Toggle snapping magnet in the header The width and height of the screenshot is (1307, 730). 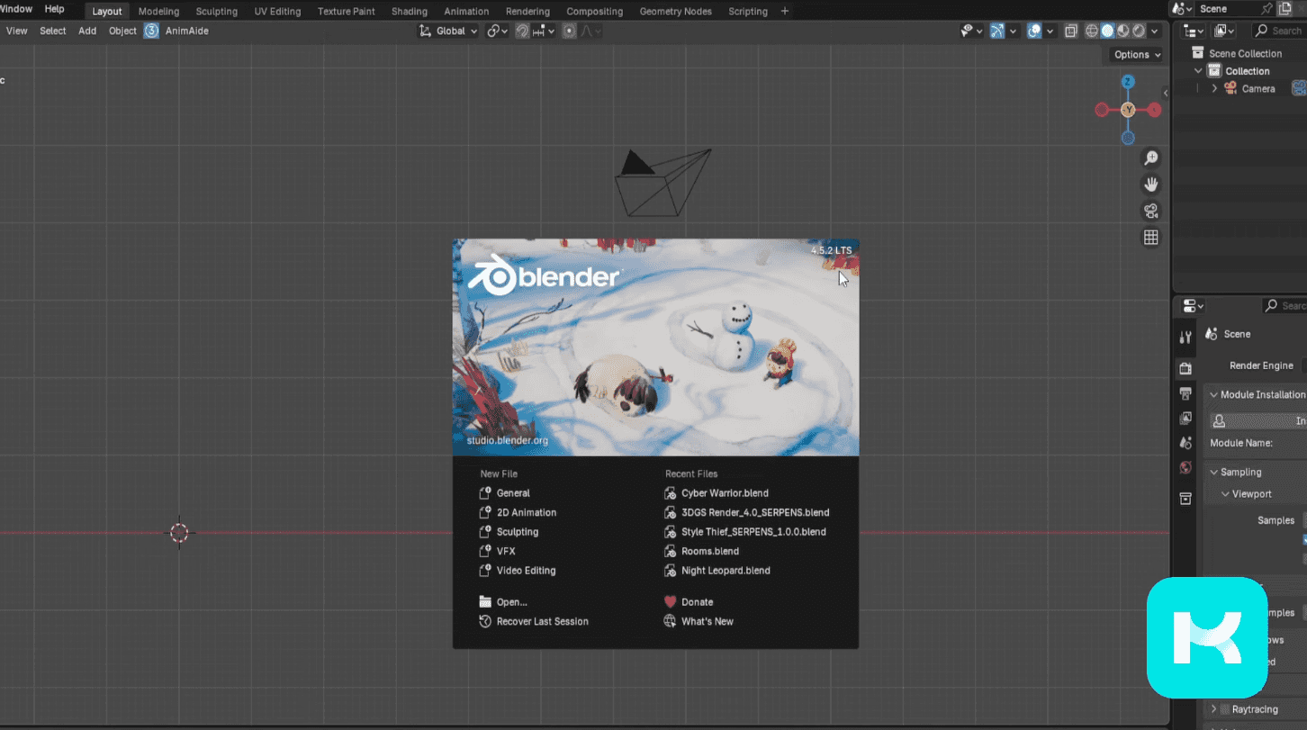tap(522, 31)
